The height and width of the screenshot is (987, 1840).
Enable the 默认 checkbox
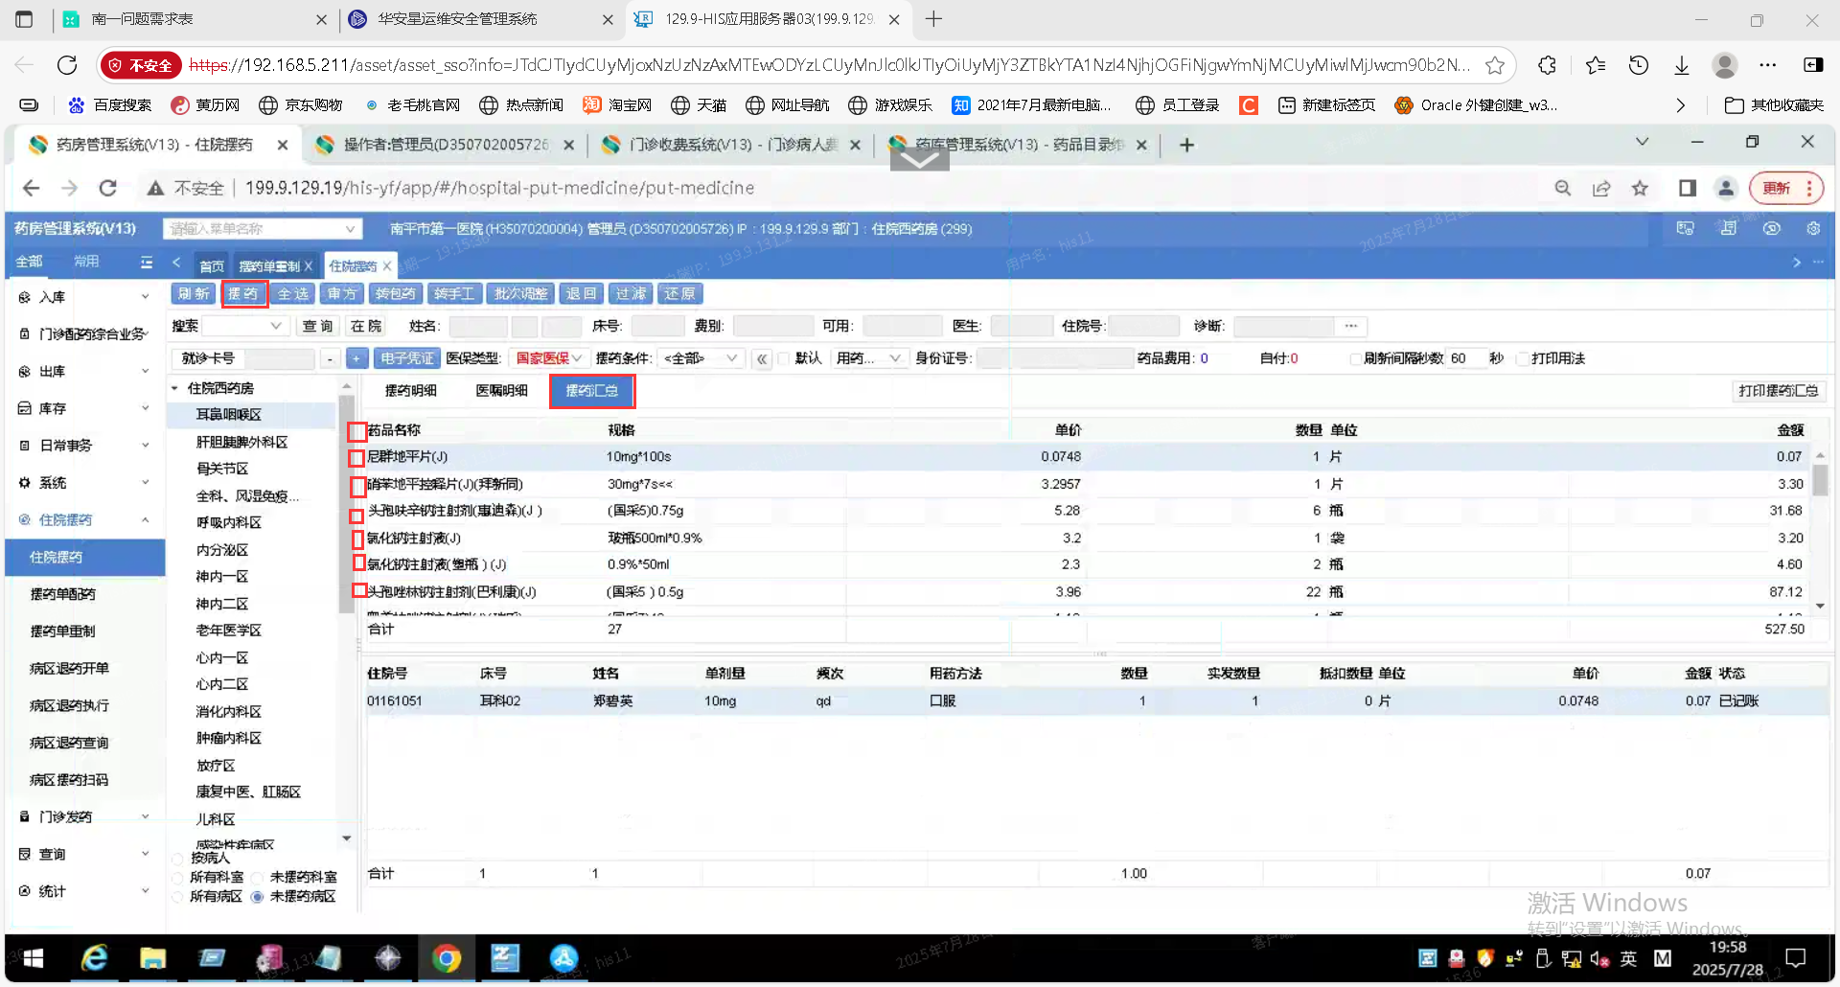coord(784,358)
